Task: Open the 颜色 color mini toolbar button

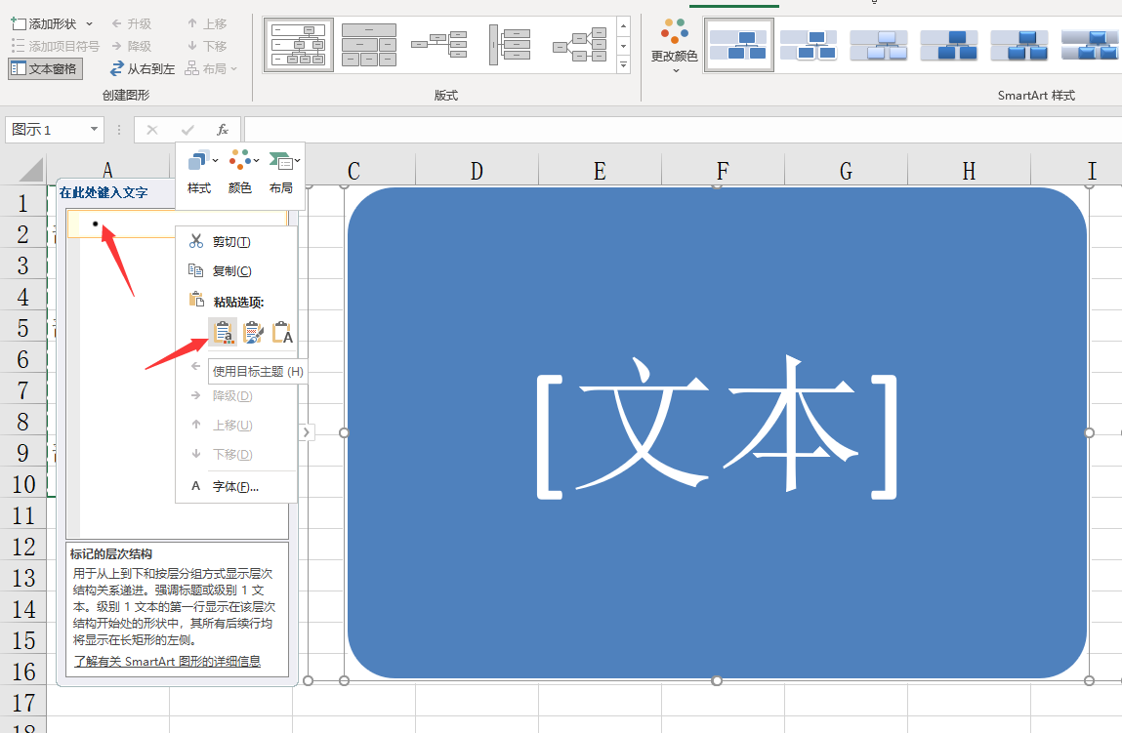Action: pos(240,172)
